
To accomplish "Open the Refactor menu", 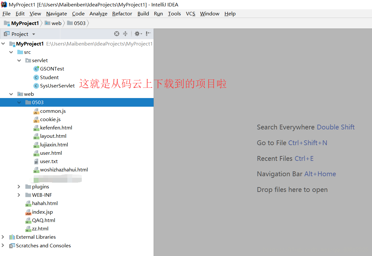I will click(122, 14).
